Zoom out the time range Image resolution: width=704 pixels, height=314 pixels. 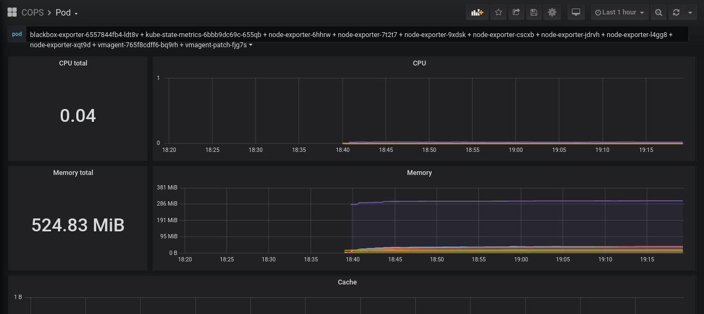pos(658,12)
